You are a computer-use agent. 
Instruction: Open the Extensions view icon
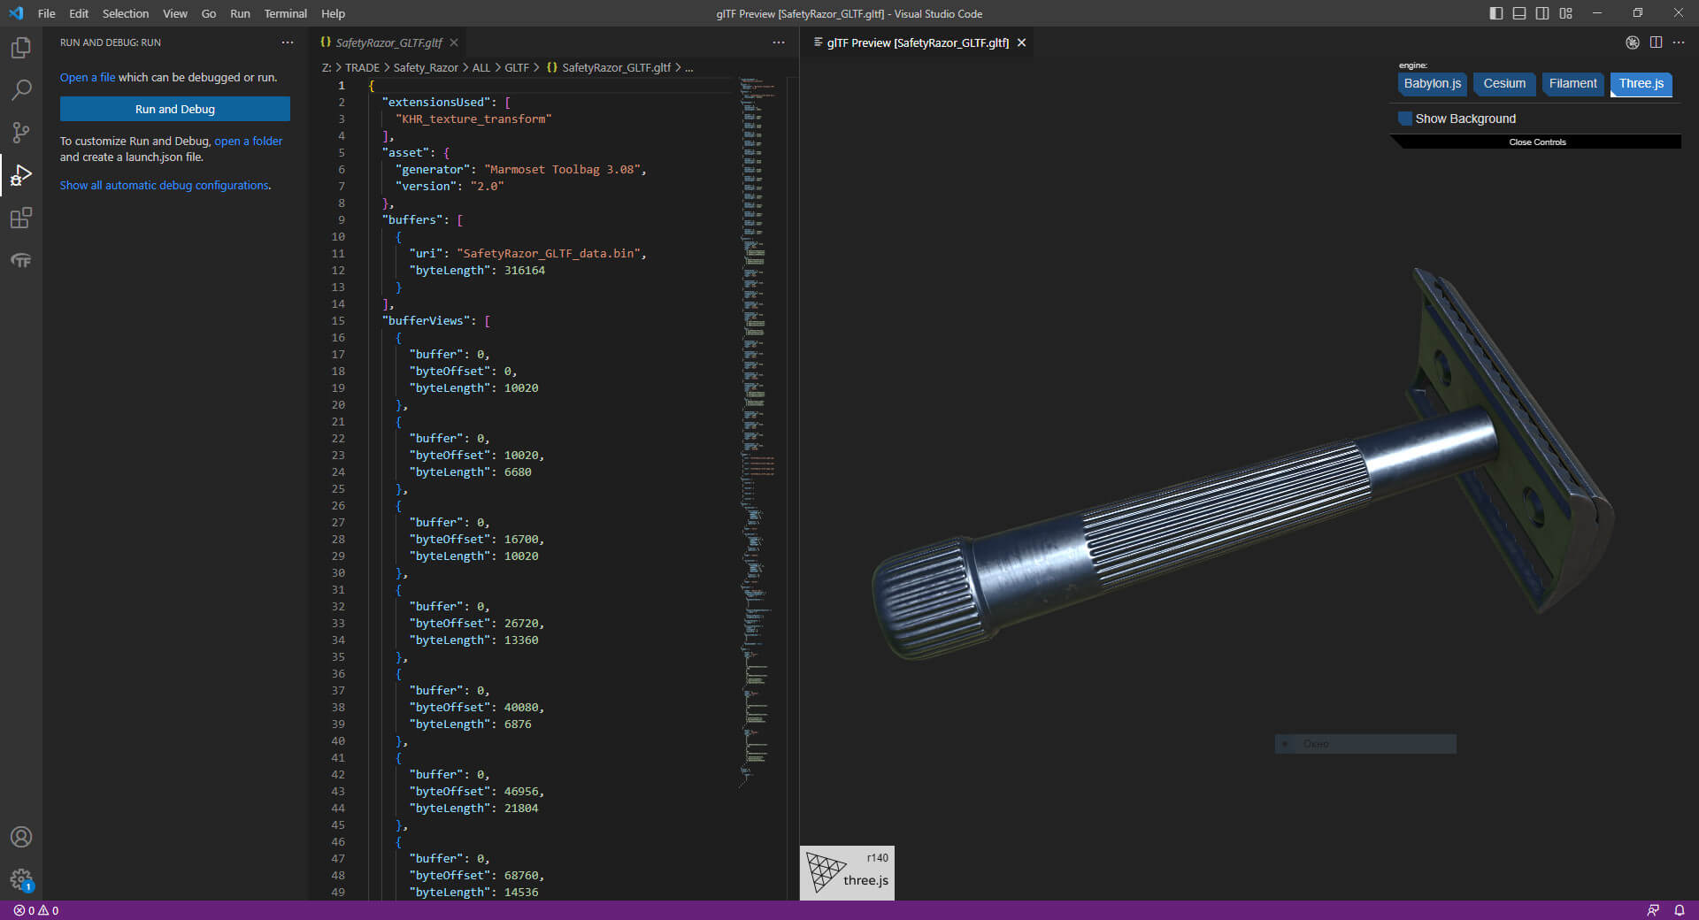point(21,218)
